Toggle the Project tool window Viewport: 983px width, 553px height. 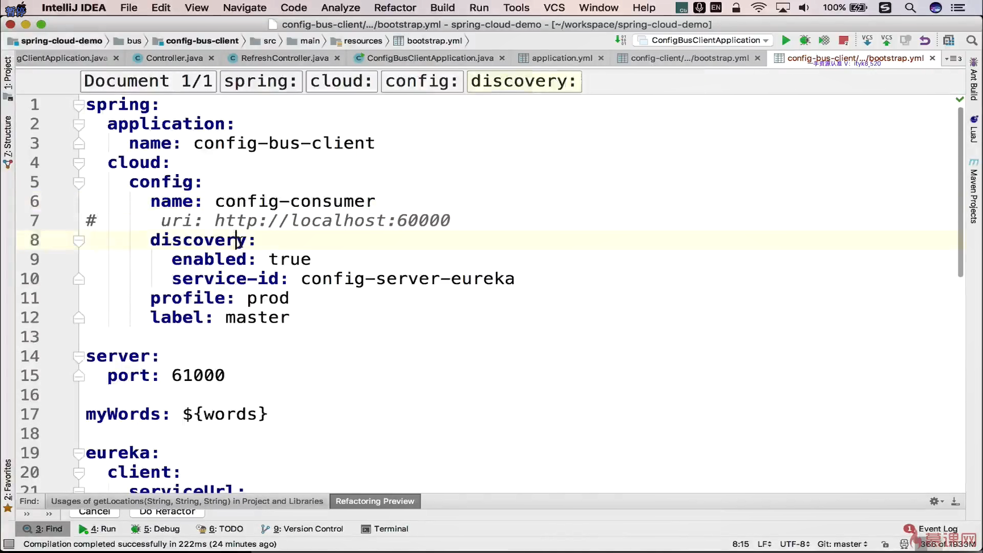pyautogui.click(x=8, y=73)
